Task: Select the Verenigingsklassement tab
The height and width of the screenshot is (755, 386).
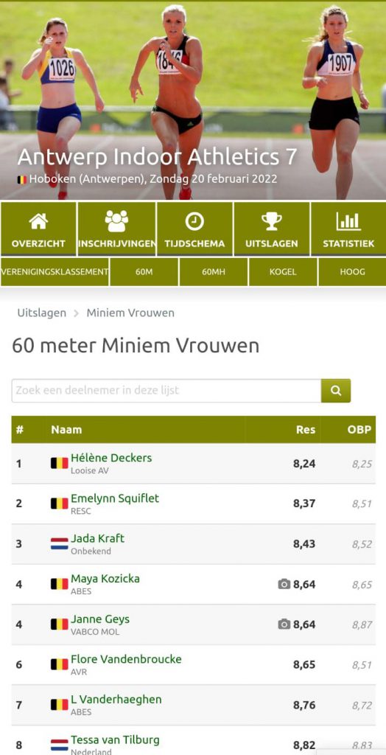Action: (x=55, y=271)
